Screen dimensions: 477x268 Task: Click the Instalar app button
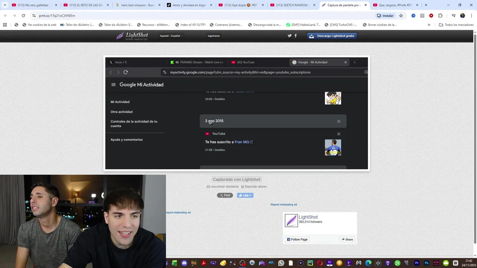click(385, 16)
